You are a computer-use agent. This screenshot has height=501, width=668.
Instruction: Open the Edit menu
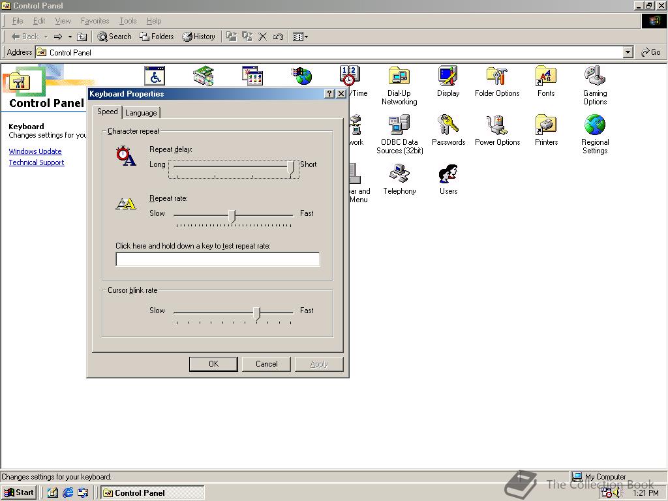point(39,21)
